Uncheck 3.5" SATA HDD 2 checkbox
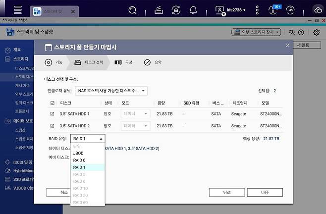 coord(53,126)
